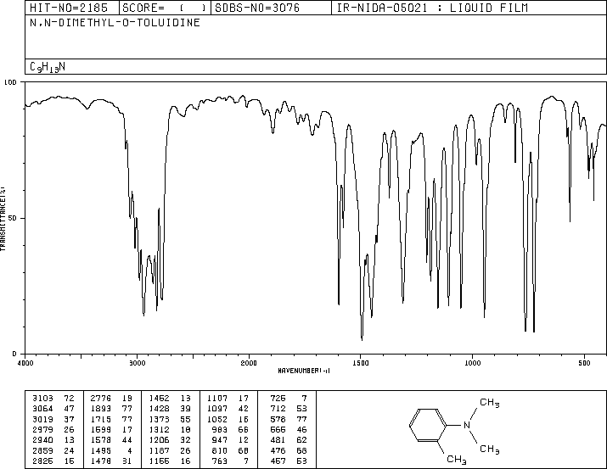Click the WAVENUMBER axis title
Image resolution: width=607 pixels, height=469 pixels.
click(304, 371)
